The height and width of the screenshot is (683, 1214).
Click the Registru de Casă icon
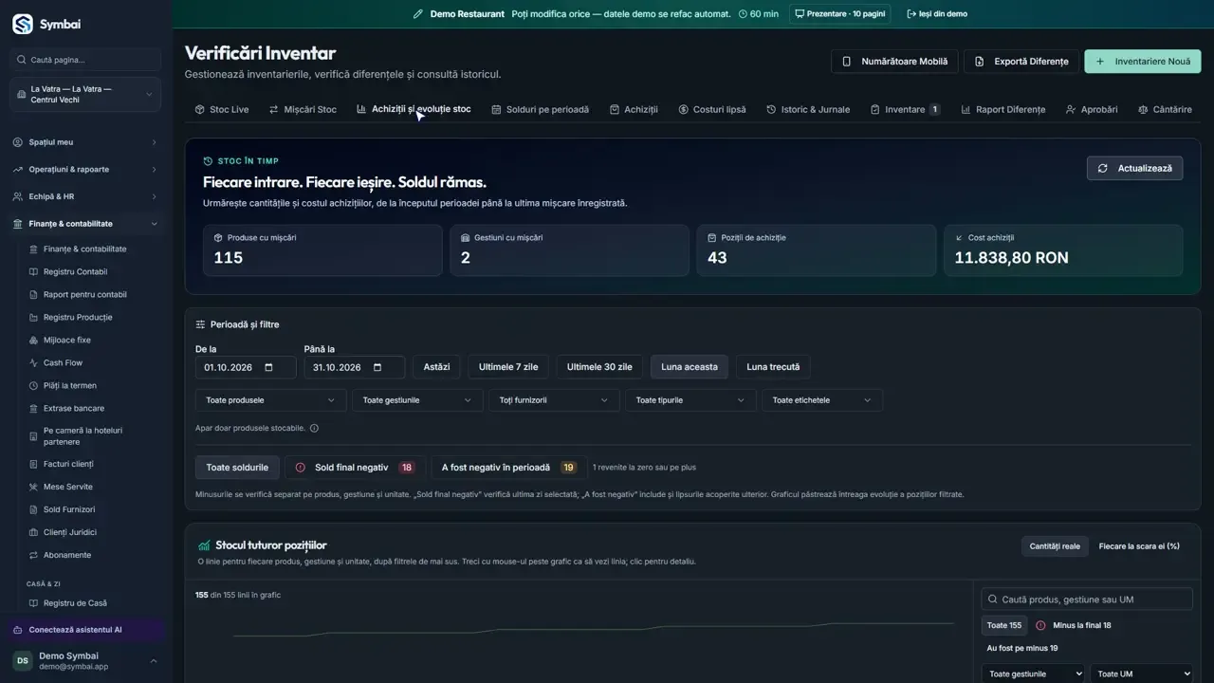point(34,603)
